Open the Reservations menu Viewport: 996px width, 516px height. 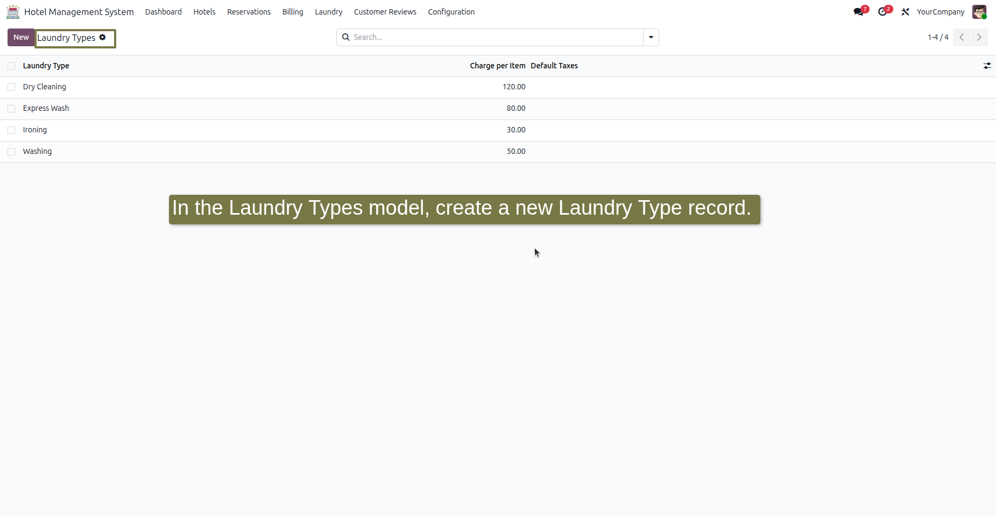[x=249, y=12]
